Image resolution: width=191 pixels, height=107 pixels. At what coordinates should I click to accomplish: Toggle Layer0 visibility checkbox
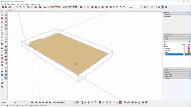point(184,46)
